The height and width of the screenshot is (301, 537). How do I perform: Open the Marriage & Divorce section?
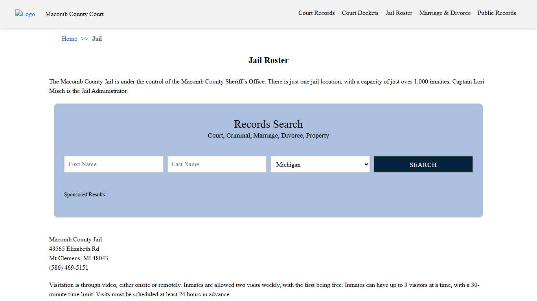click(445, 13)
